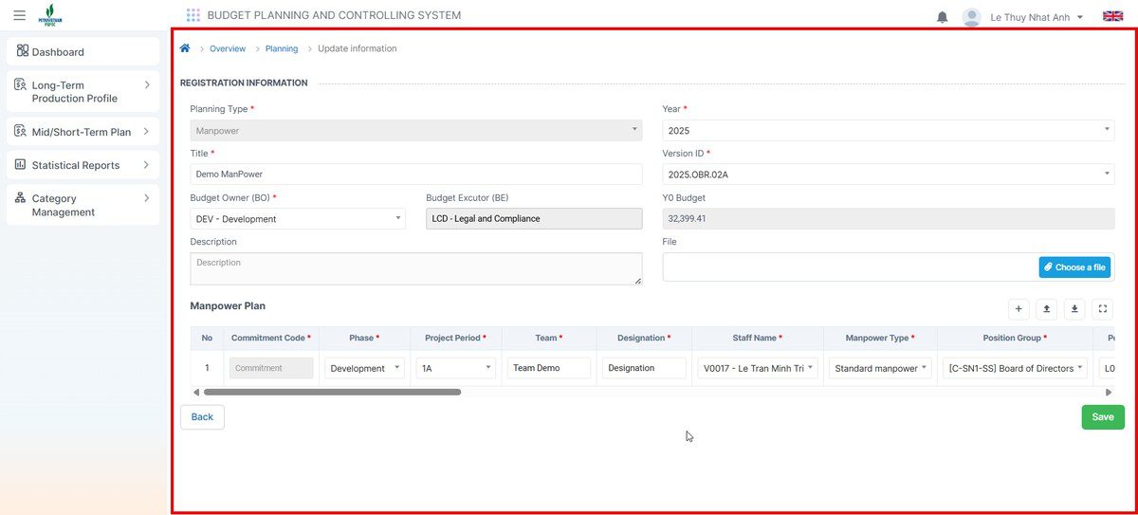Click the Dashboard sidebar icon
The height and width of the screenshot is (515, 1138).
23,51
